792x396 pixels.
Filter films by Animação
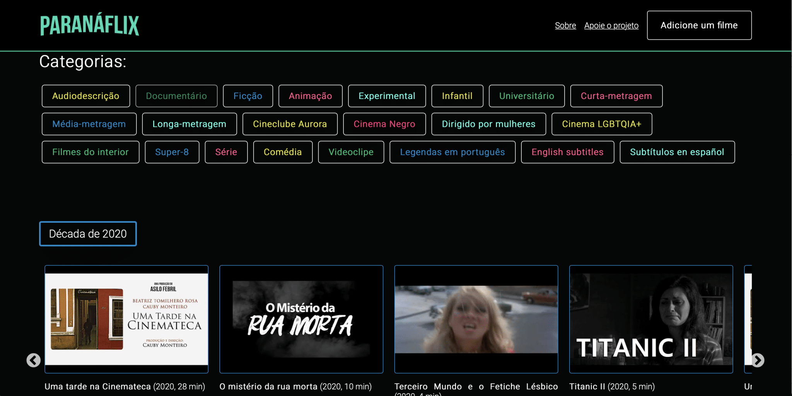click(311, 96)
